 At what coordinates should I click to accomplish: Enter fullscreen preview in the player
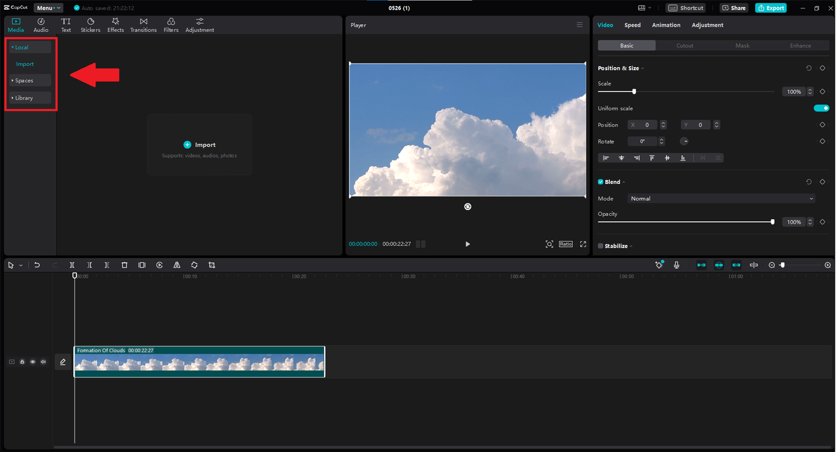(x=583, y=244)
